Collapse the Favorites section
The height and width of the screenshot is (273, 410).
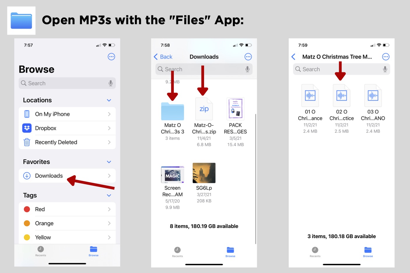click(x=109, y=162)
